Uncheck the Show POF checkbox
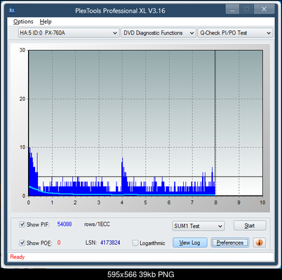The image size is (282, 280). pyautogui.click(x=22, y=243)
